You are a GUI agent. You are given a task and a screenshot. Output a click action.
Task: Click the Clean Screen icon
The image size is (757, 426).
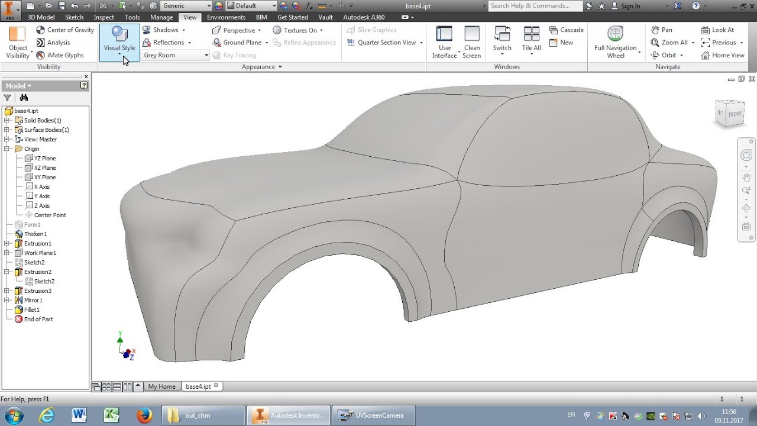coord(472,41)
